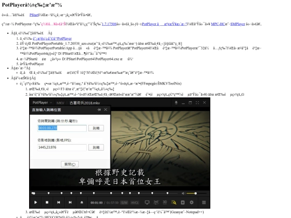
Task: Close the jump position dialog
Action: (x=106, y=110)
